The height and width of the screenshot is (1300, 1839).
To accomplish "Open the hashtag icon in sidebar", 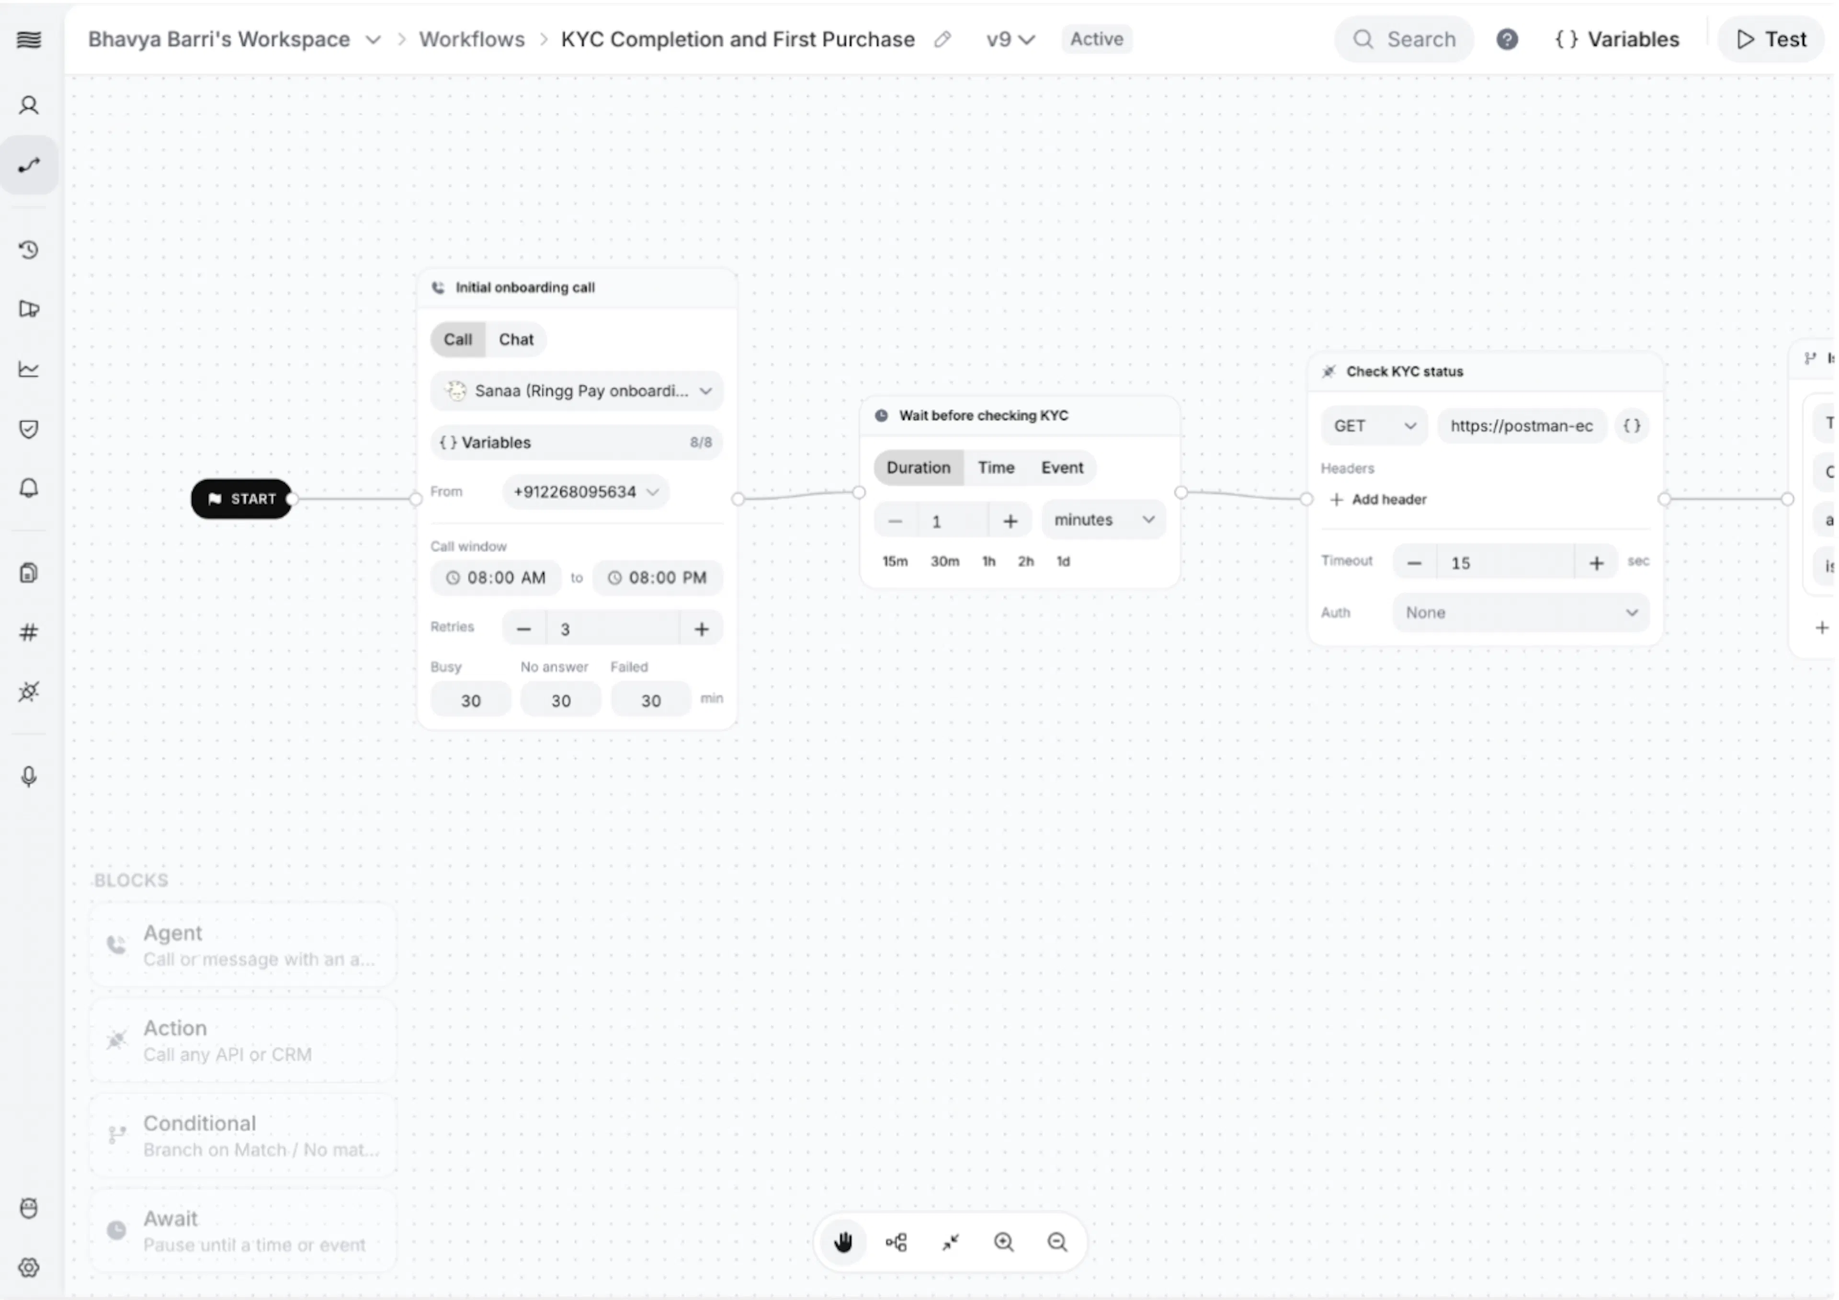I will (x=29, y=633).
